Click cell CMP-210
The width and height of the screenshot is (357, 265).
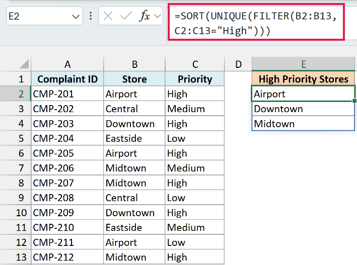tap(67, 227)
